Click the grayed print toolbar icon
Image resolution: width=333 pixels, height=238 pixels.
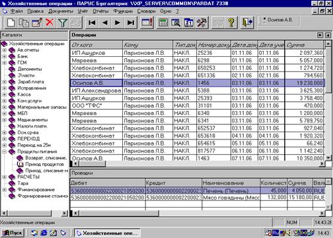tap(76, 22)
